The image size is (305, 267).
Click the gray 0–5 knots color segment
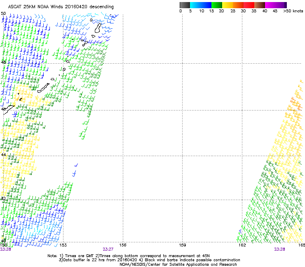click(185, 5)
